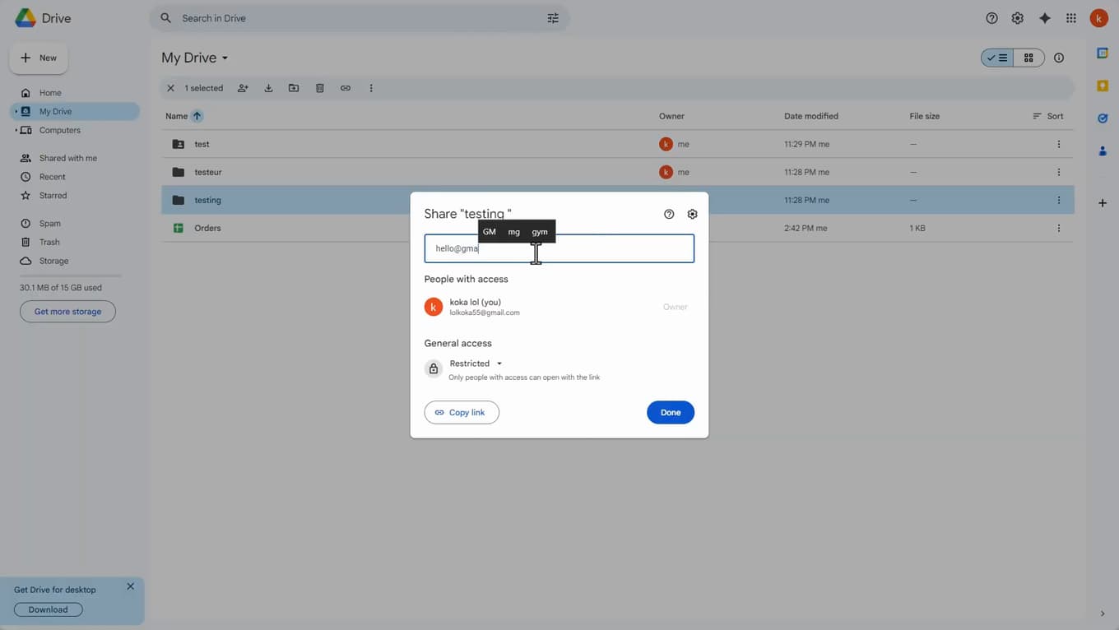Open the Support help icon in header

tap(991, 18)
